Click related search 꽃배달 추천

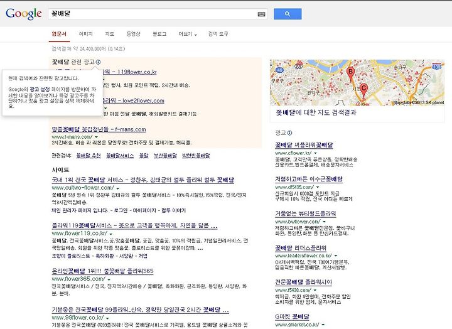89,156
